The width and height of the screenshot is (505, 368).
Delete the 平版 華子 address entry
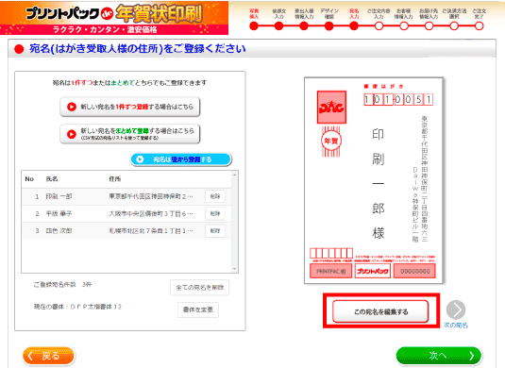click(215, 213)
